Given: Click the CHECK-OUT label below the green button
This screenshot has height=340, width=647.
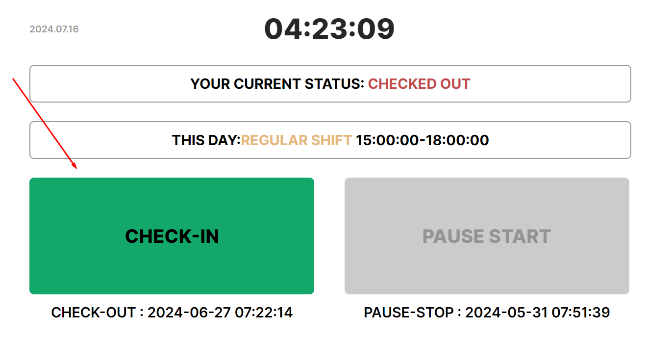Looking at the screenshot, I should [x=92, y=313].
